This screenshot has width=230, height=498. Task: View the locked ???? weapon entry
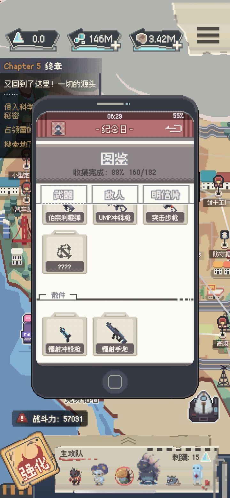65,253
